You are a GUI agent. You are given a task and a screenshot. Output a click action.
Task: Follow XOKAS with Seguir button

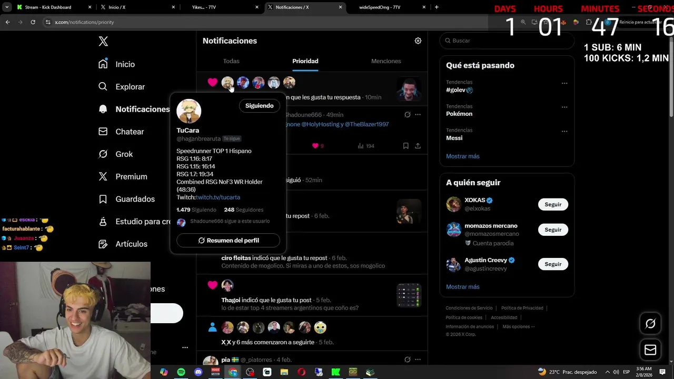click(553, 205)
